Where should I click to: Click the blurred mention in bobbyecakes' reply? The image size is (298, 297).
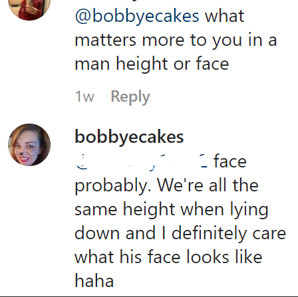(x=142, y=162)
